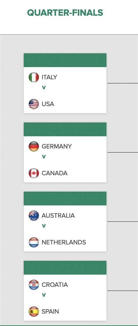Select the CANADA team name

tap(54, 173)
